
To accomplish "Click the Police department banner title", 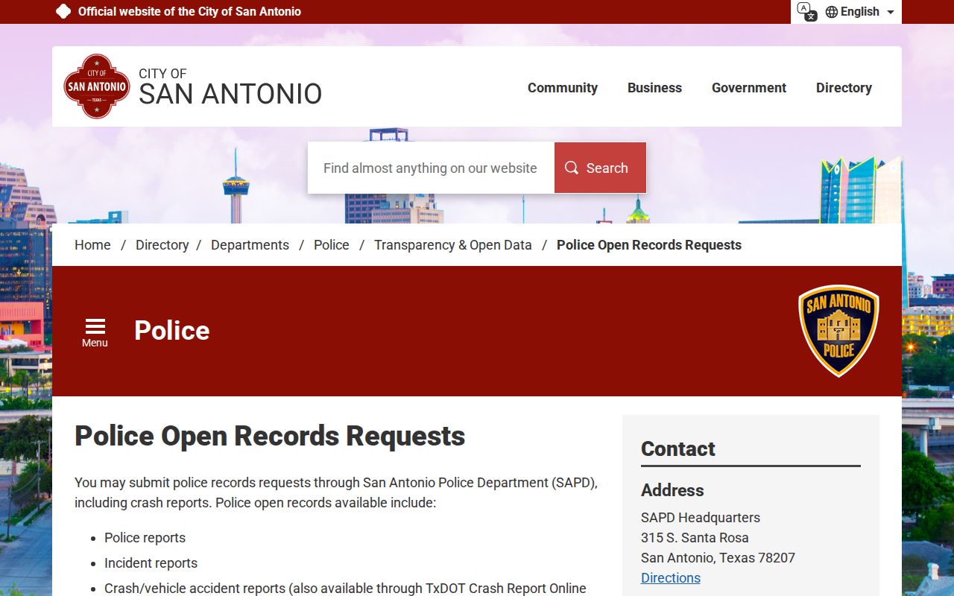I will click(x=172, y=331).
